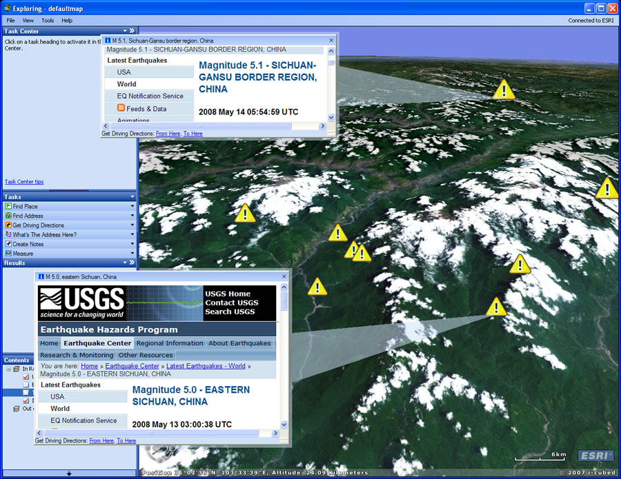Open the Results header dropdown arrow
This screenshot has height=479, width=621.
[x=125, y=262]
